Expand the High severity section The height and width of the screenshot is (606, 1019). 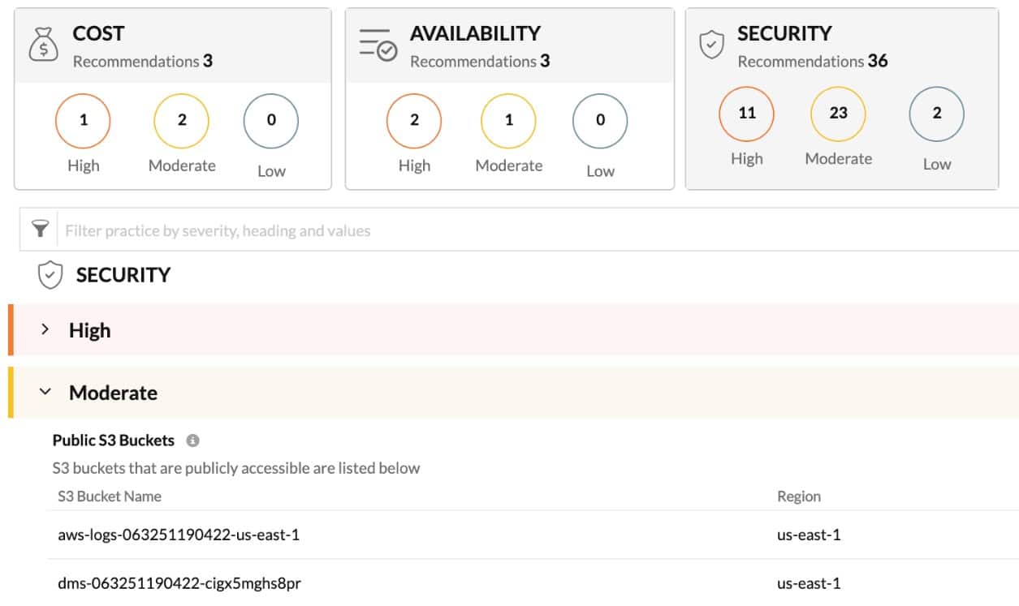[45, 329]
